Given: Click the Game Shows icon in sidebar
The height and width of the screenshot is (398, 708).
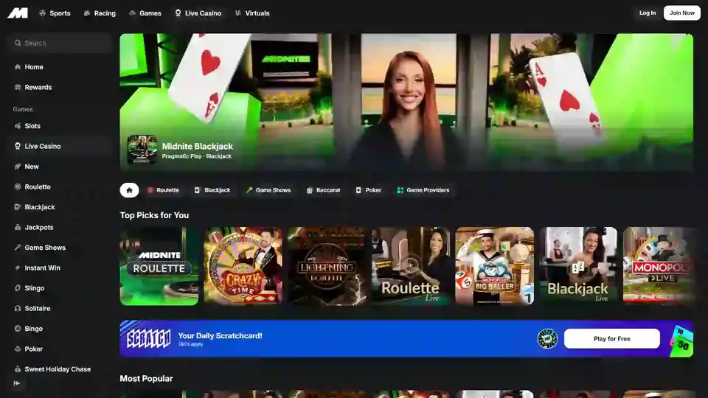Looking at the screenshot, I should coord(18,248).
